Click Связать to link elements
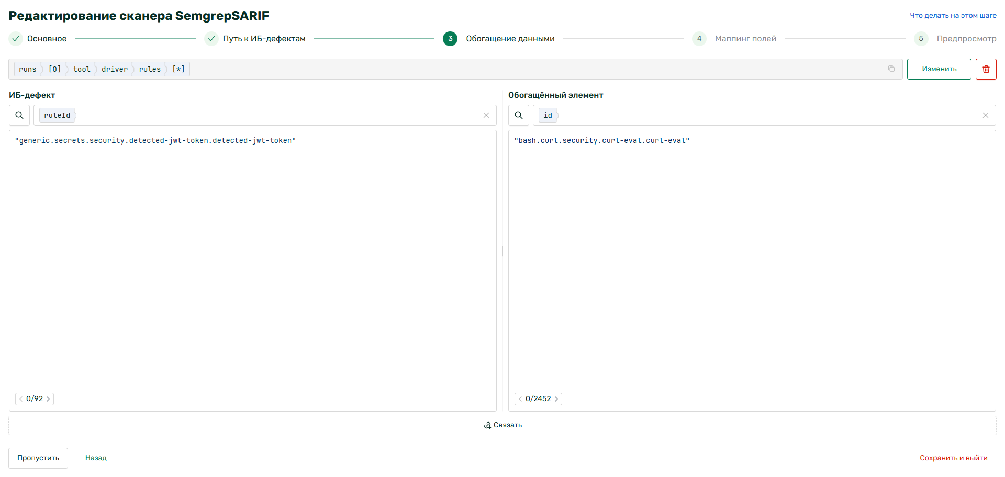This screenshot has height=477, width=1005. (x=502, y=425)
